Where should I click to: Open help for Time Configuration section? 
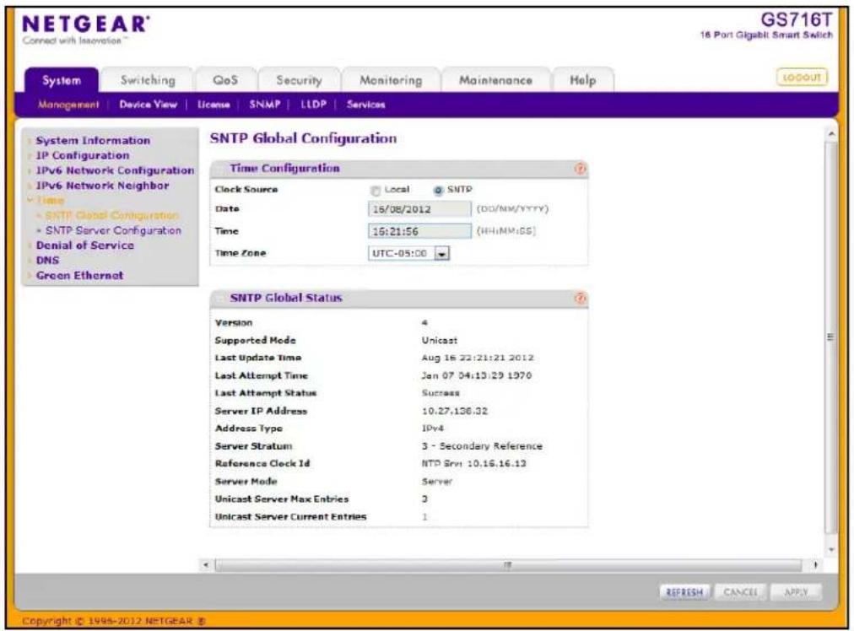pyautogui.click(x=580, y=169)
